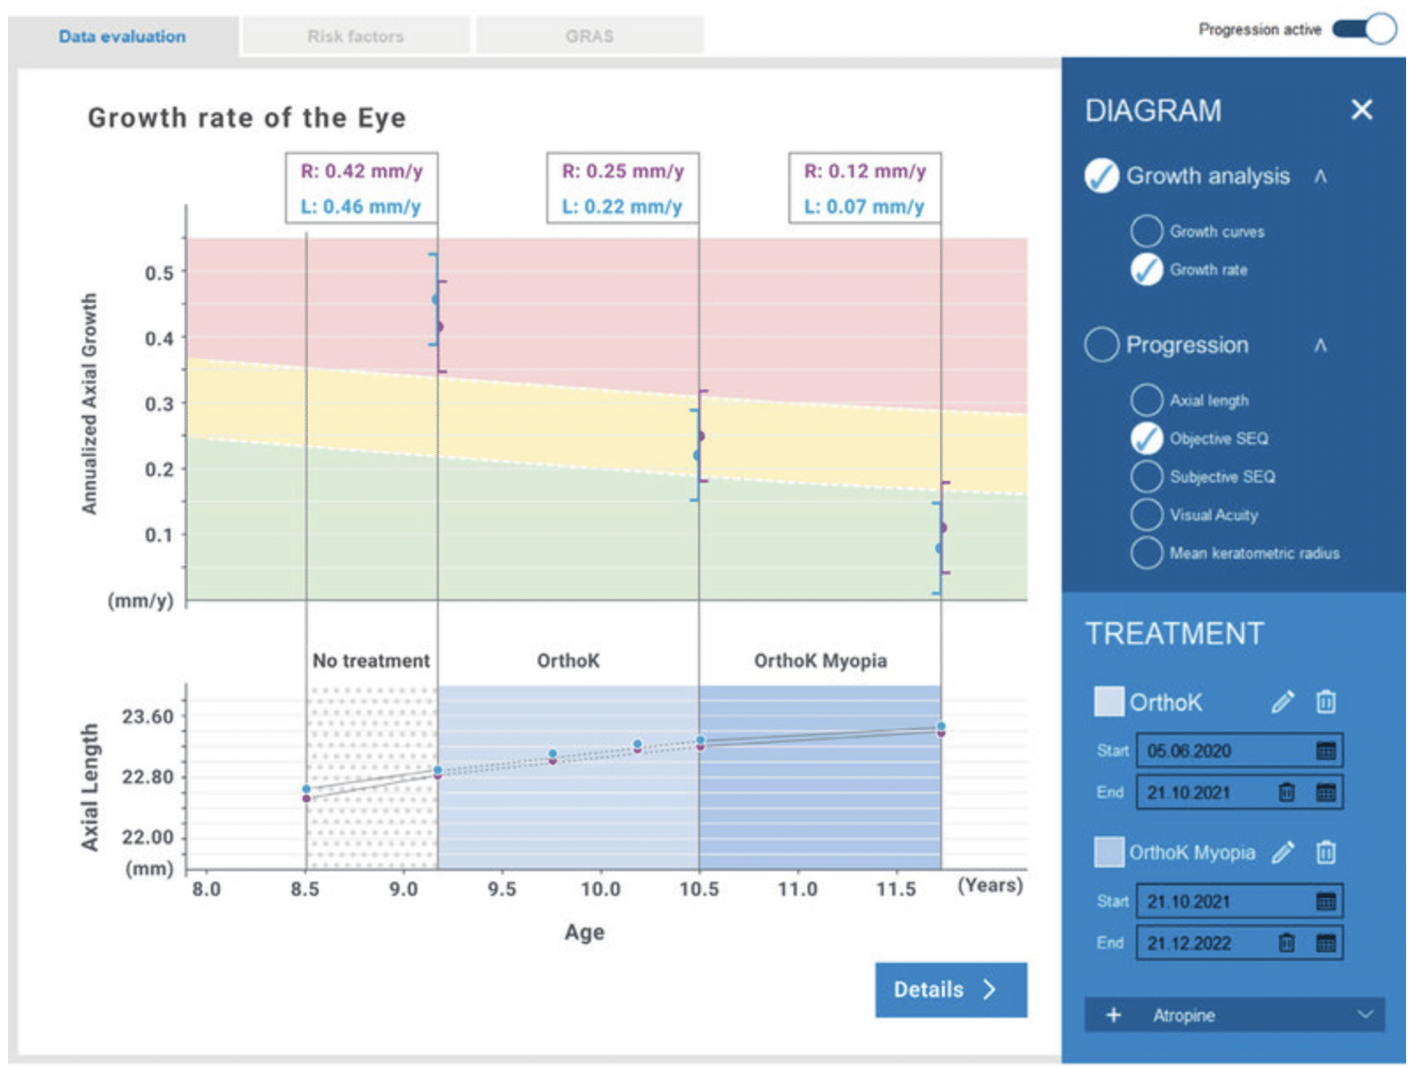Image resolution: width=1414 pixels, height=1068 pixels.
Task: Click the plus icon next to Atropine
Action: pyautogui.click(x=1114, y=1015)
